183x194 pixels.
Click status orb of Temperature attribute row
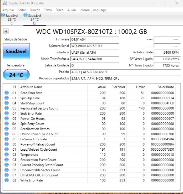tap(7, 154)
